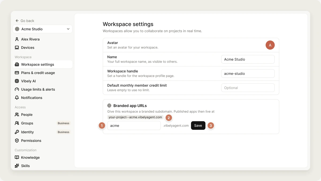The image size is (321, 181).
Task: Click the Default monthly member credit limit label
Action: coord(137,85)
